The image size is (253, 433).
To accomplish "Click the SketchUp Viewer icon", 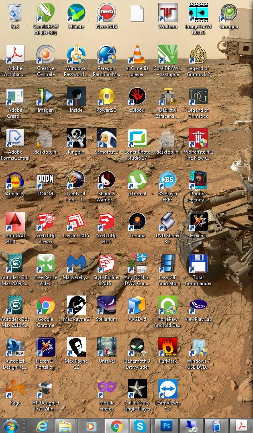I will coord(45,222).
